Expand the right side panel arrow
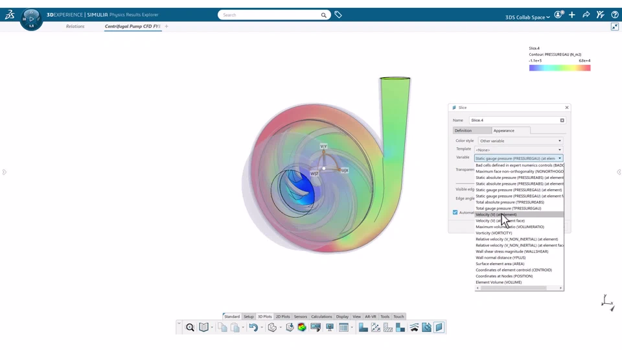The width and height of the screenshot is (622, 350). [x=618, y=172]
